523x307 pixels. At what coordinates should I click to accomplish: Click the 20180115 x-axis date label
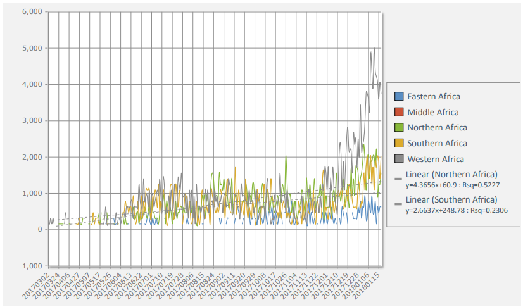tap(366, 285)
